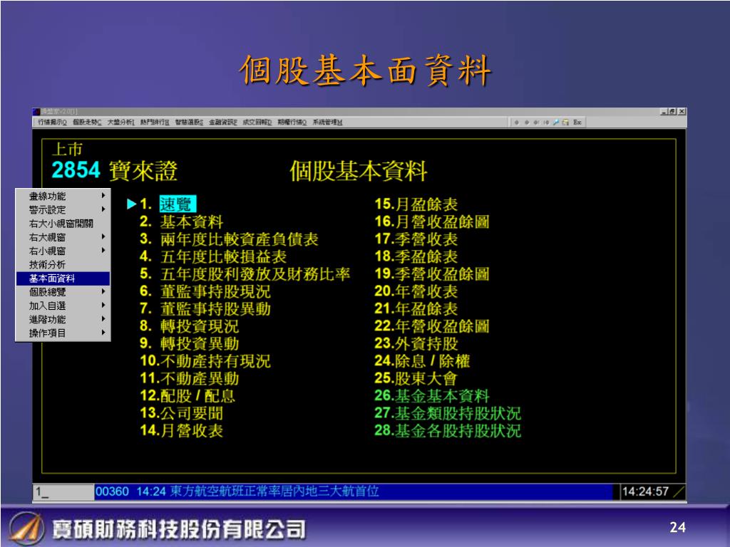This screenshot has width=730, height=547.
Task: Expand the 右大視窗 submenu
Action: (x=63, y=237)
